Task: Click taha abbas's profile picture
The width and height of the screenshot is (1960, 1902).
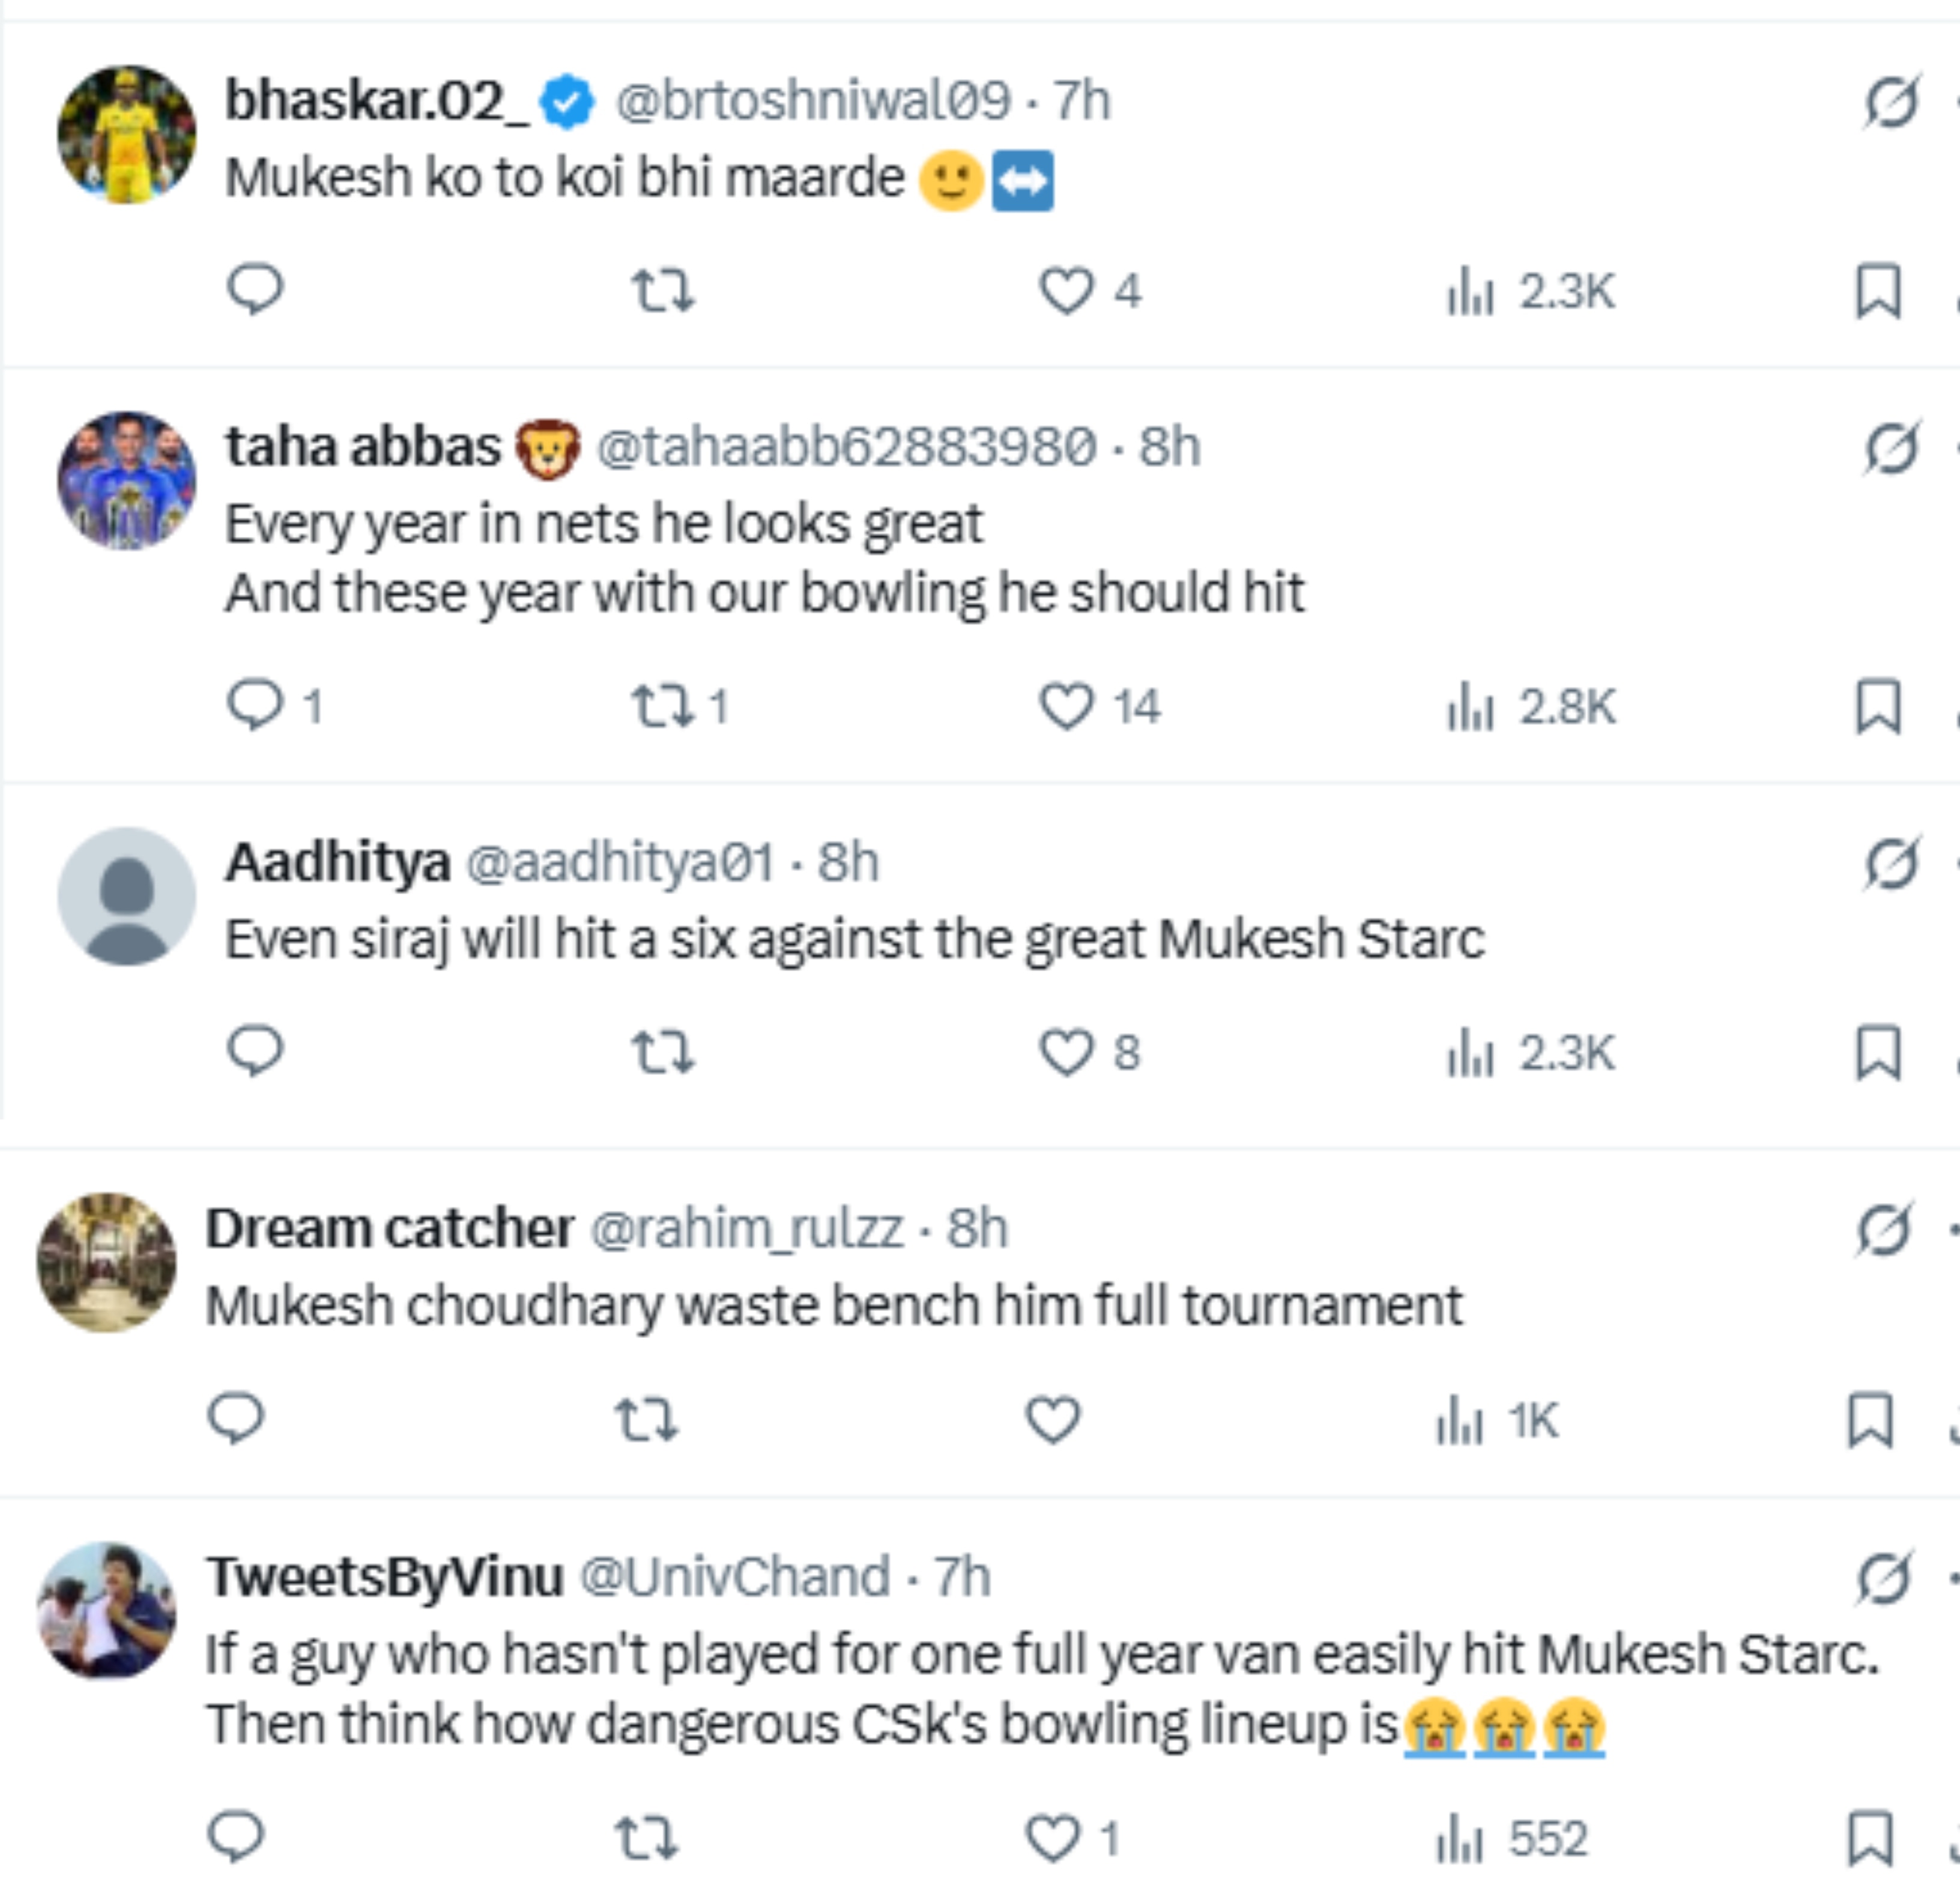Action: click(126, 480)
